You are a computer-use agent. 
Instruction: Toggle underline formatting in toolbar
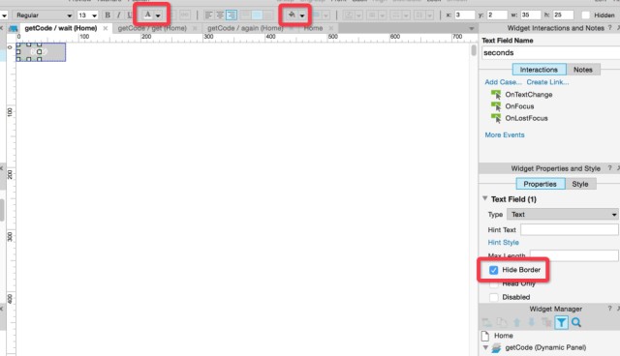[129, 15]
